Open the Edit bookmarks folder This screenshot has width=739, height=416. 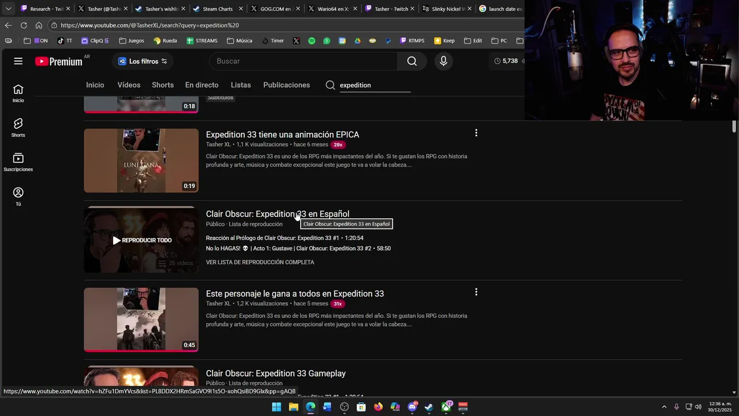click(x=473, y=41)
